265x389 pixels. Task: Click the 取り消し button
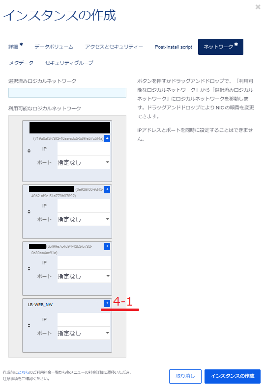click(185, 376)
